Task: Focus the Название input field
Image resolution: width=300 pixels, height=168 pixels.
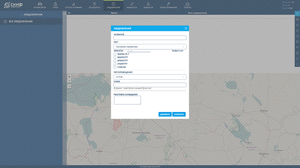Action: (150, 38)
